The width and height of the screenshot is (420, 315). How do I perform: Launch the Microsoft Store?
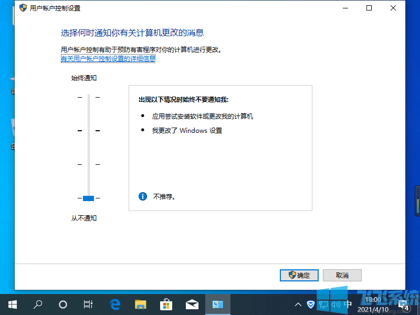[166, 304]
